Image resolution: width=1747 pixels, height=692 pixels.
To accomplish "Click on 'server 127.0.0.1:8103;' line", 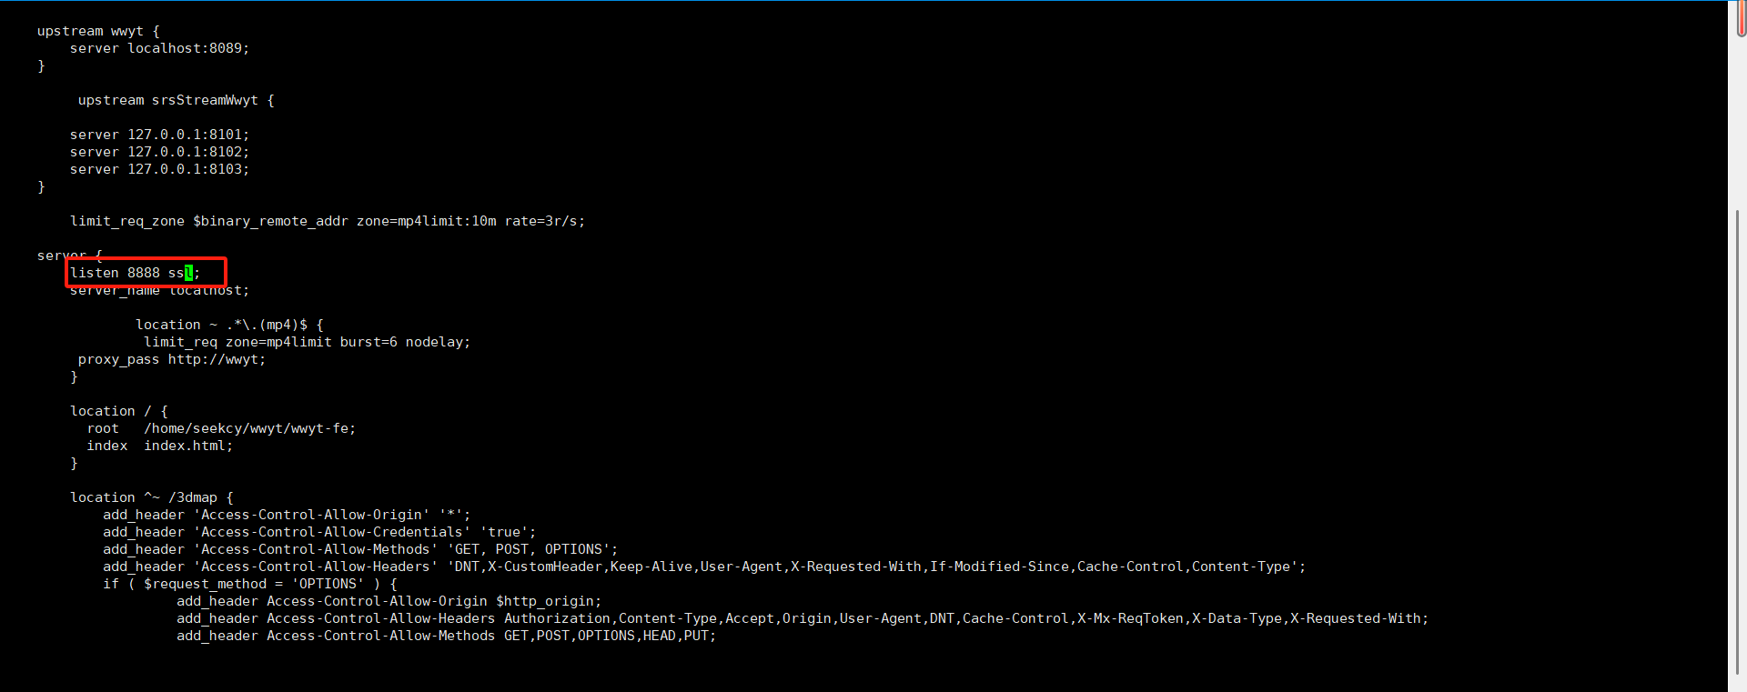I will coord(159,169).
